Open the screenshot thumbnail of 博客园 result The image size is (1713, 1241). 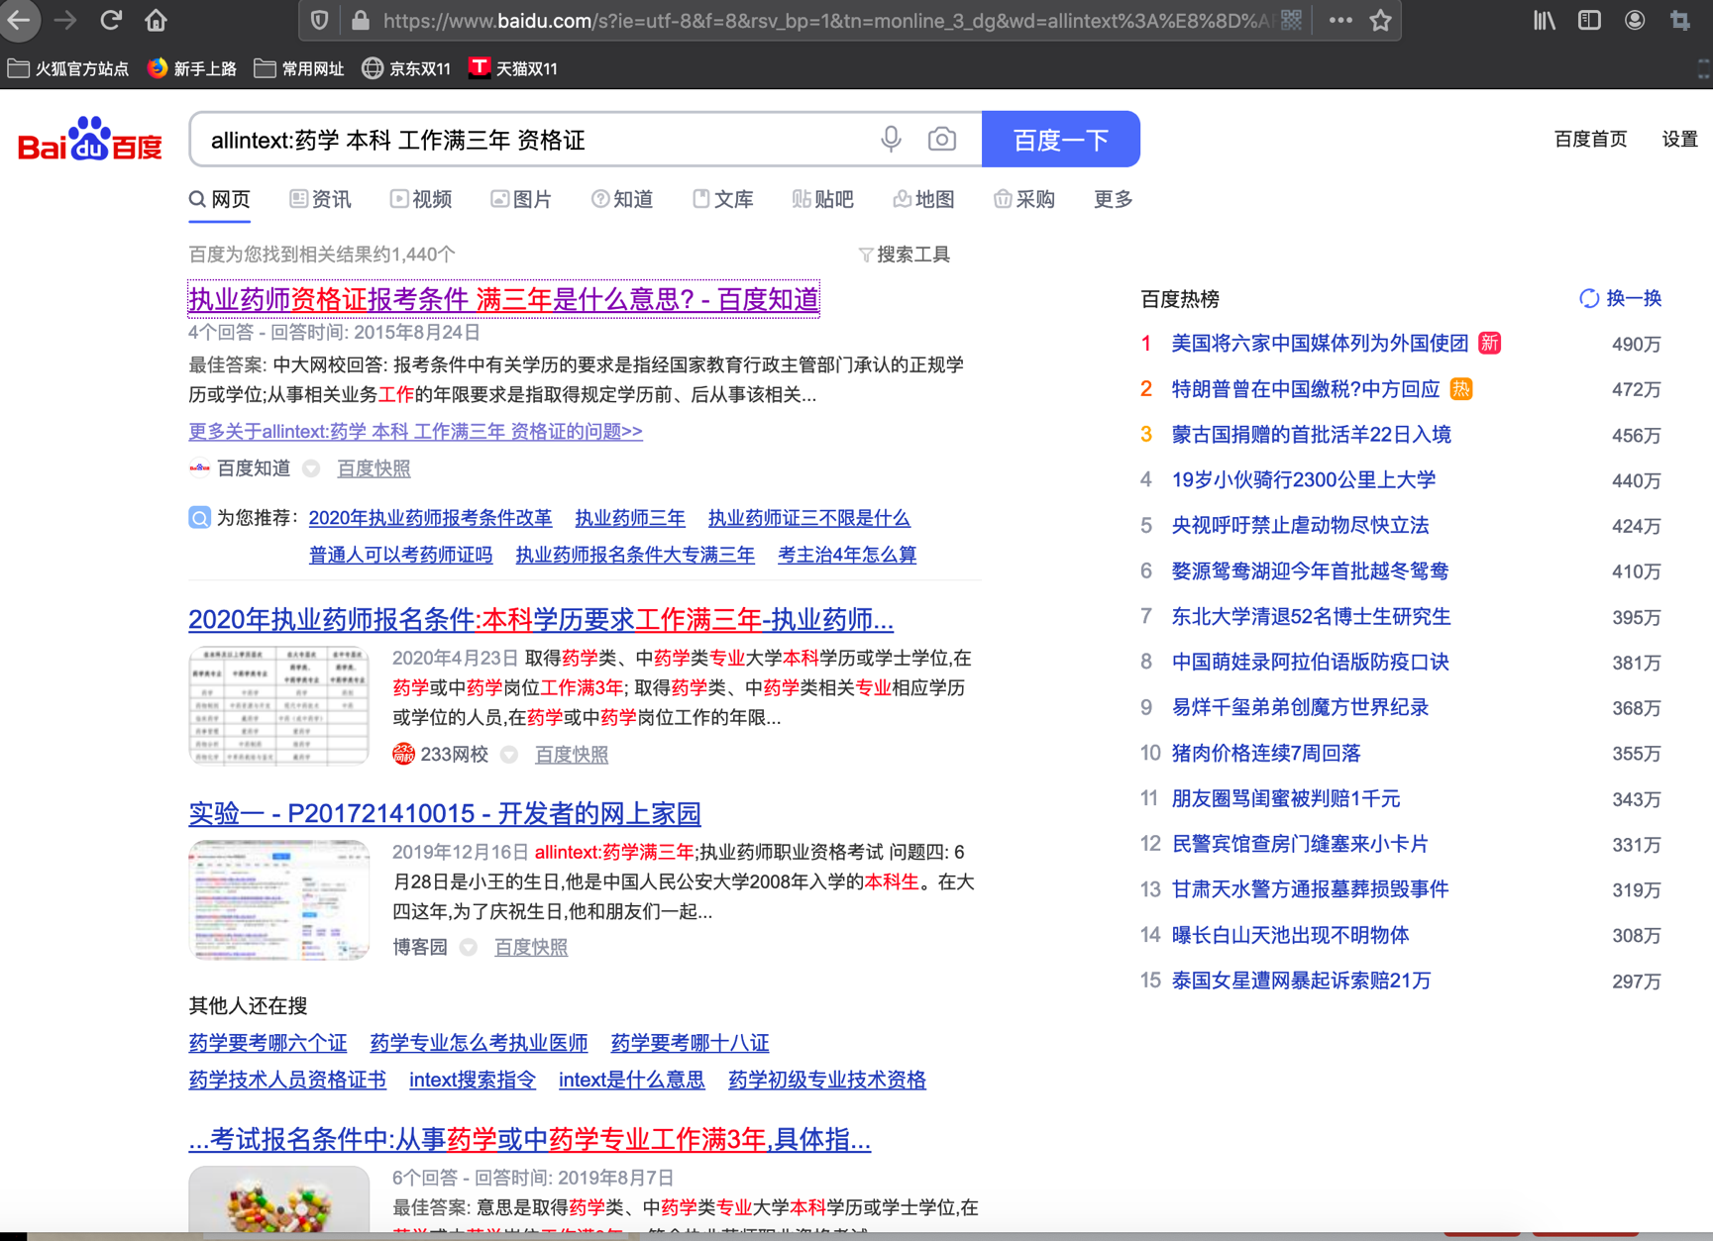(278, 900)
